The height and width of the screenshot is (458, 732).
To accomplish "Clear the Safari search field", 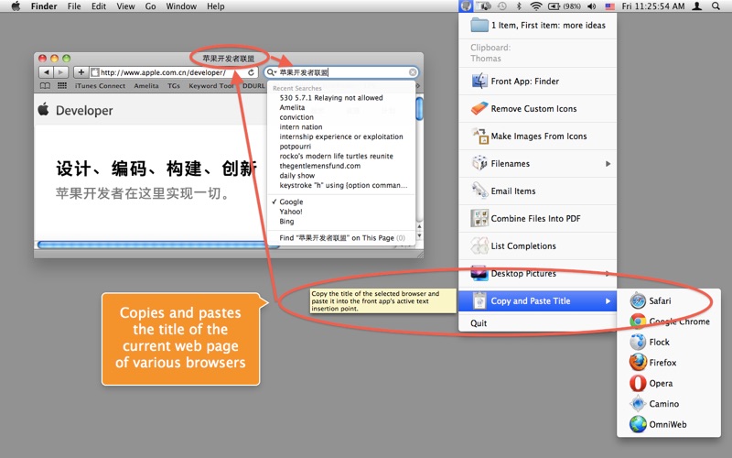I will pos(413,72).
